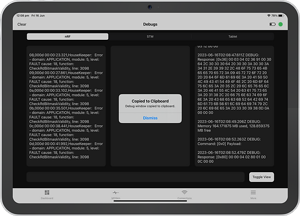Tap the 02:08:52.263Z DEBUG timestamp

point(229,139)
